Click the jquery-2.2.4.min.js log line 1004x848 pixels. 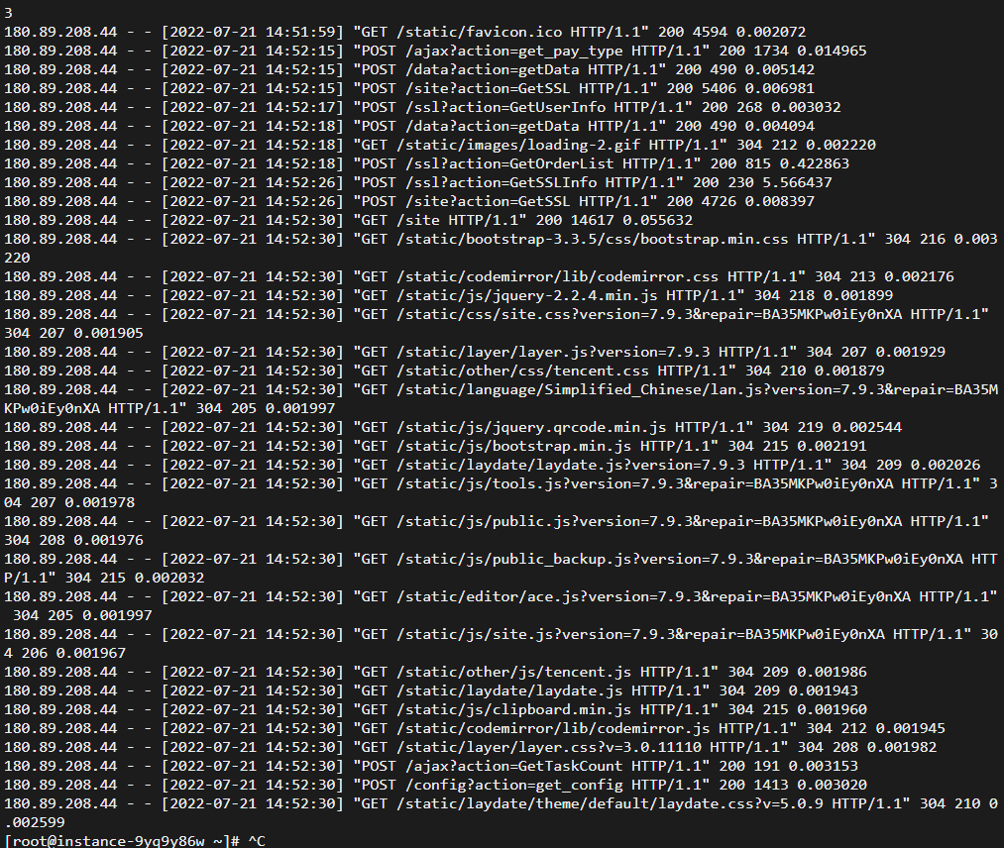pos(448,295)
